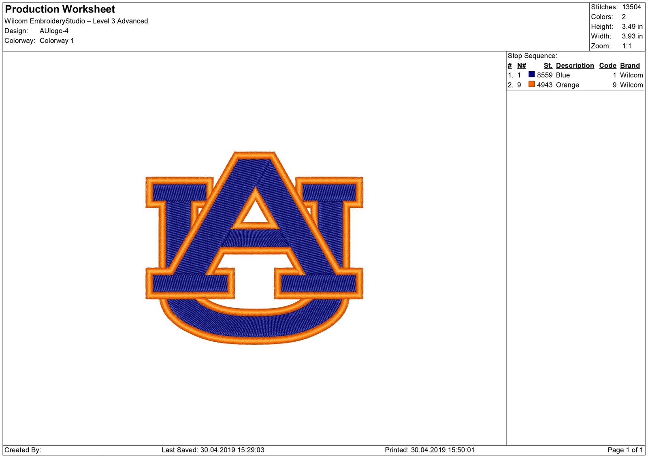Click the 'Wilcom' brand in the Orange row
Screen dimensions: 648x456
tap(631, 85)
